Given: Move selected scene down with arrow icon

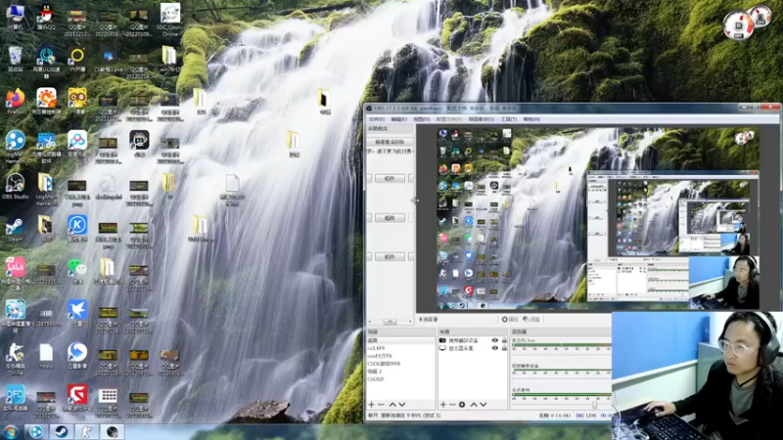Looking at the screenshot, I should click(402, 404).
